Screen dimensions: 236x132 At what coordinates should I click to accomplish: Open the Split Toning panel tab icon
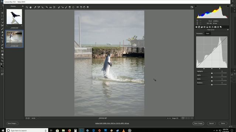[207, 27]
